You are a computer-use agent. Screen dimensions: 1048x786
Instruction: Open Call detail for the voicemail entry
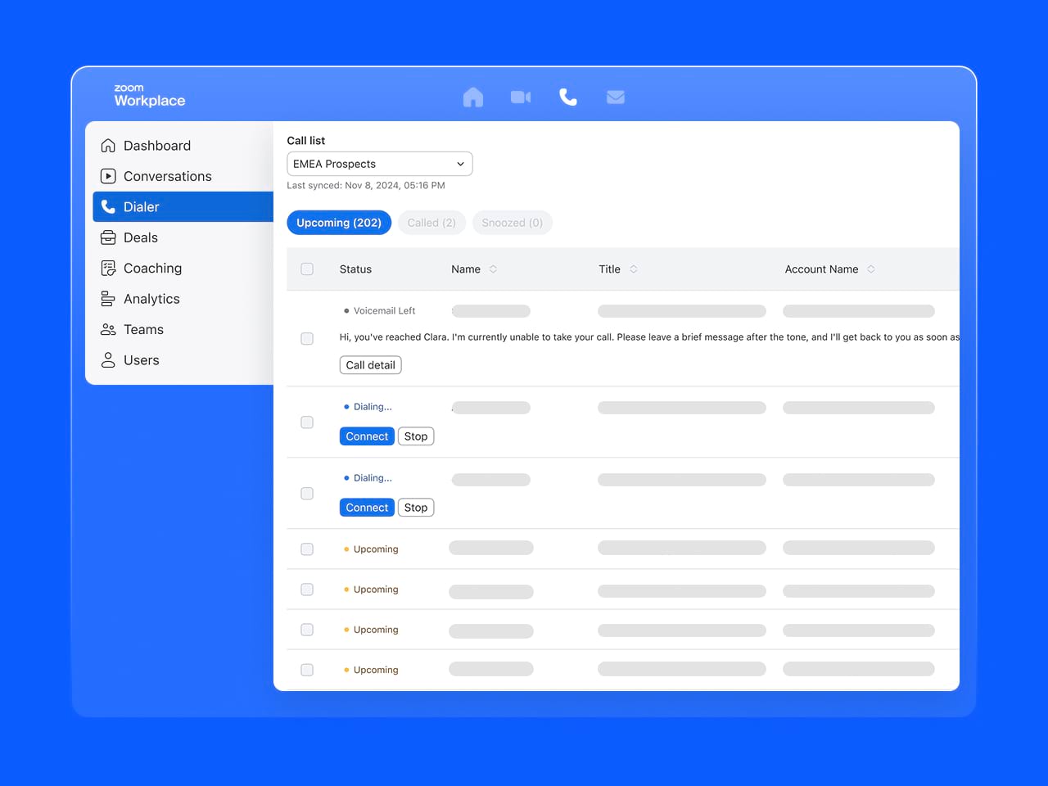click(x=370, y=364)
